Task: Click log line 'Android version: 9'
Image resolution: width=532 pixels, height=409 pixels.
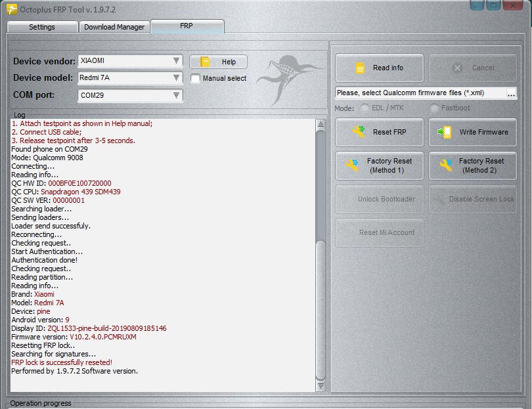Action: (40, 320)
